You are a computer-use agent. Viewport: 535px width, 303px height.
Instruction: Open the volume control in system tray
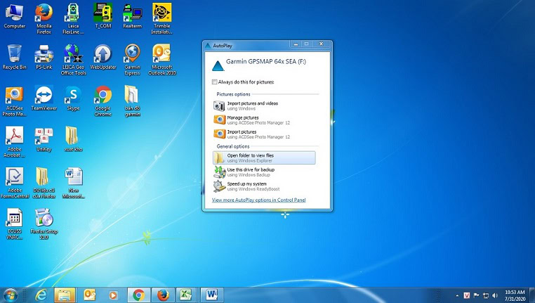pyautogui.click(x=495, y=295)
